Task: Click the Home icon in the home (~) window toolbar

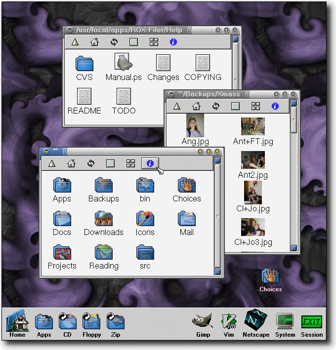Action: point(71,163)
